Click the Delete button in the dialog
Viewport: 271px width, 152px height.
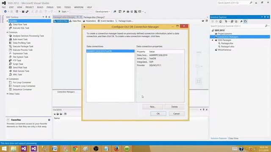click(x=174, y=107)
